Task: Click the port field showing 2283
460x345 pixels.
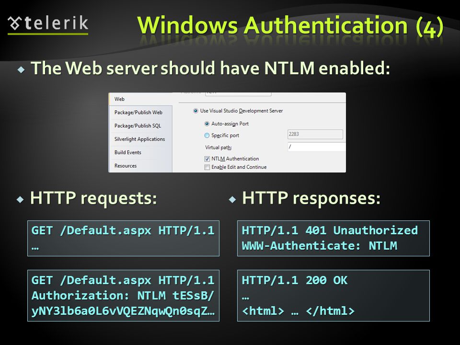Action: click(315, 134)
